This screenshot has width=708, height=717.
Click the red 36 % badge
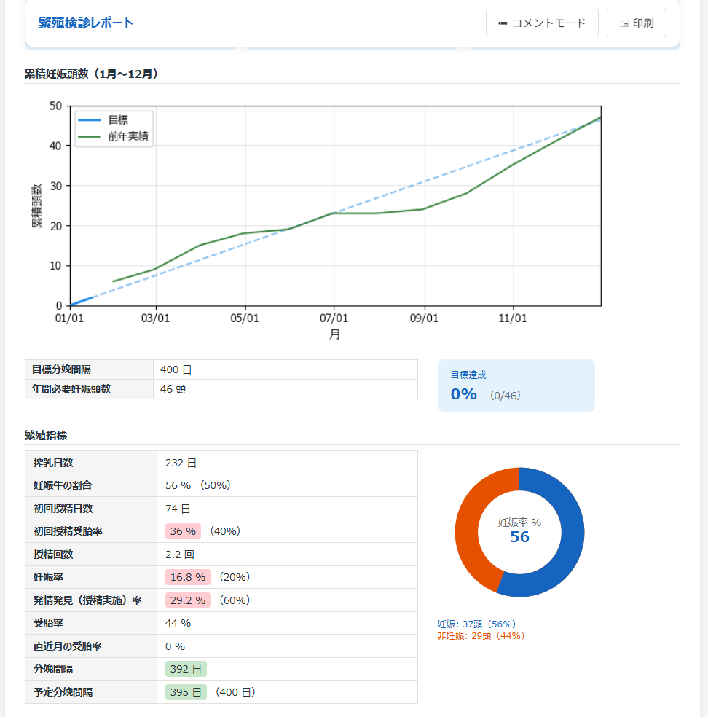click(x=183, y=531)
